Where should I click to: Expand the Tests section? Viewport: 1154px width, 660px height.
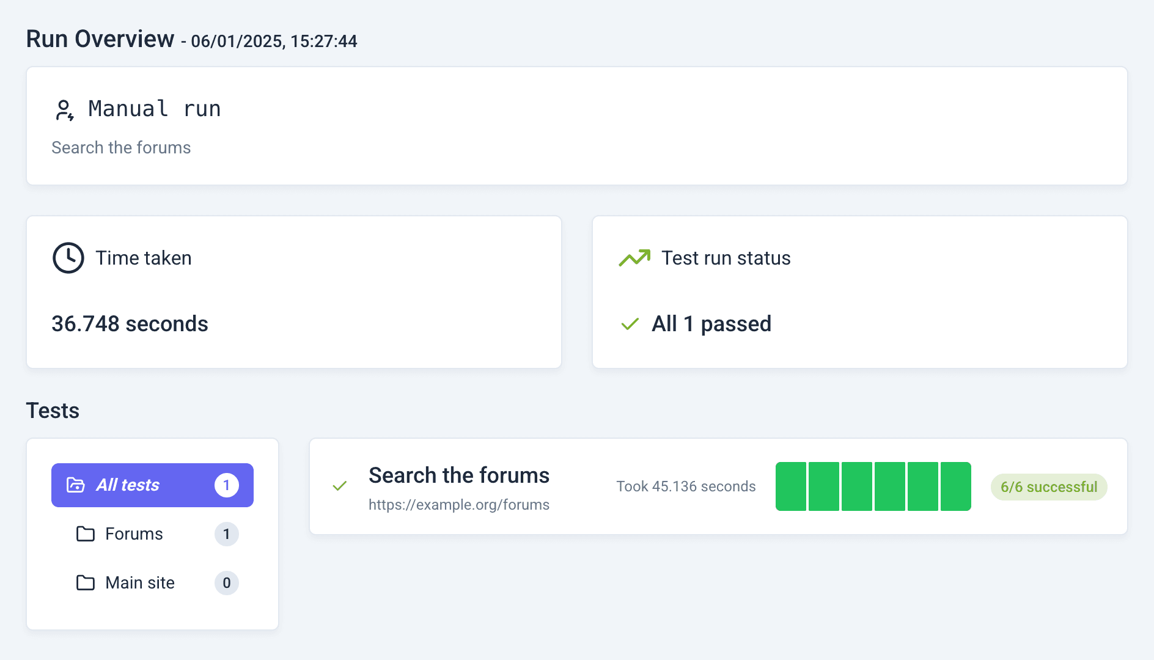[x=53, y=411]
